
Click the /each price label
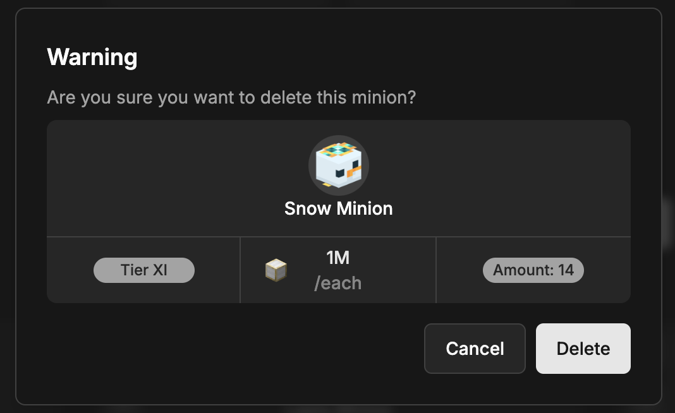pos(337,283)
